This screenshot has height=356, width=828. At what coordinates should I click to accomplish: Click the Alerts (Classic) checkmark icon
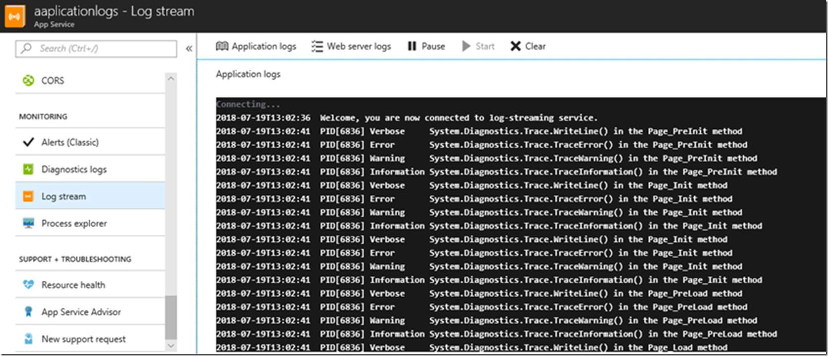tap(29, 142)
